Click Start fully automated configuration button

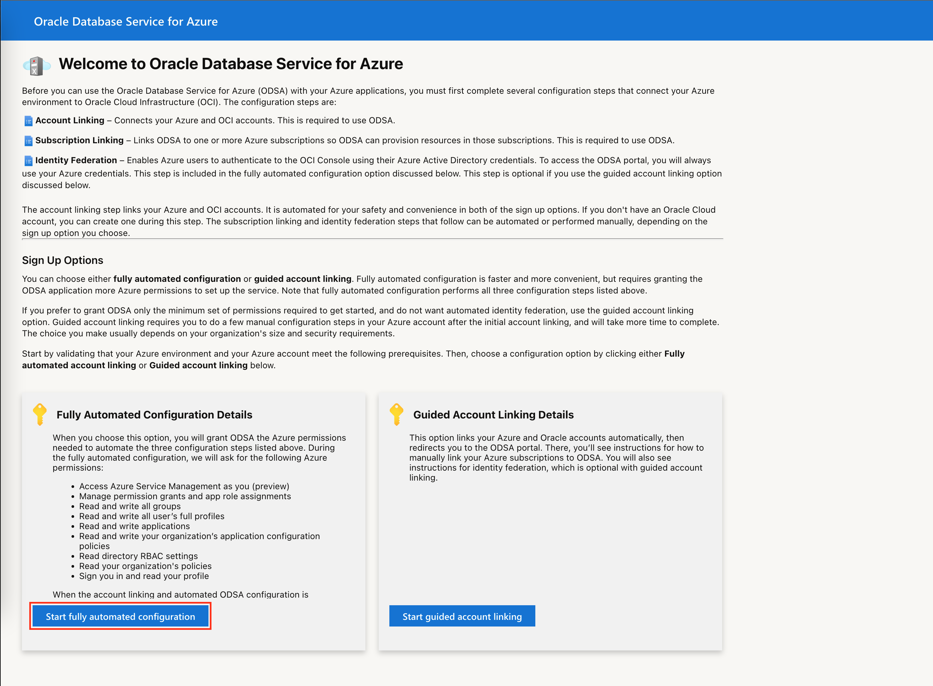(120, 616)
